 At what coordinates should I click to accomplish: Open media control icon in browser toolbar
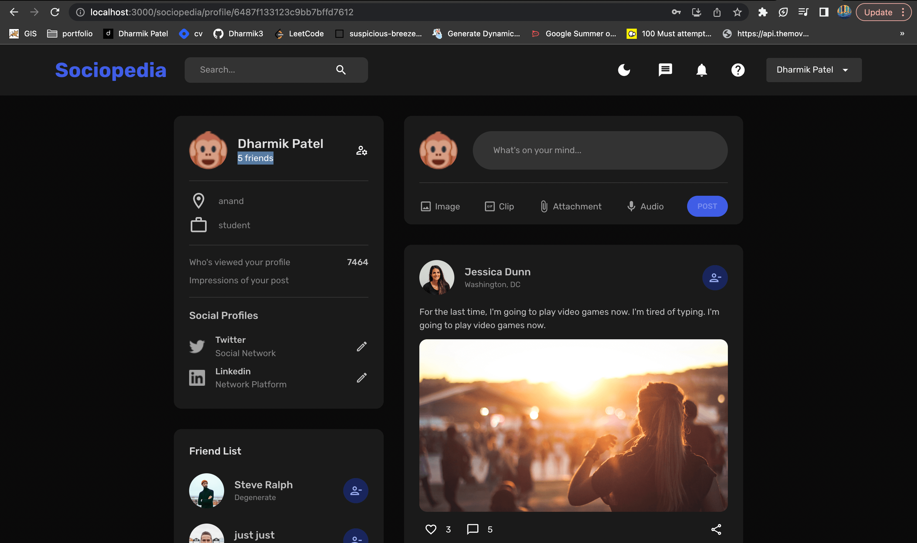point(803,12)
